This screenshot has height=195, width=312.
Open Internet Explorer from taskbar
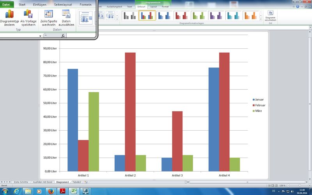16,191
